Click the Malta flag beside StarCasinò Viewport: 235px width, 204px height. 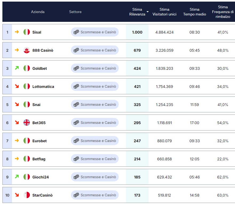pyautogui.click(x=27, y=195)
